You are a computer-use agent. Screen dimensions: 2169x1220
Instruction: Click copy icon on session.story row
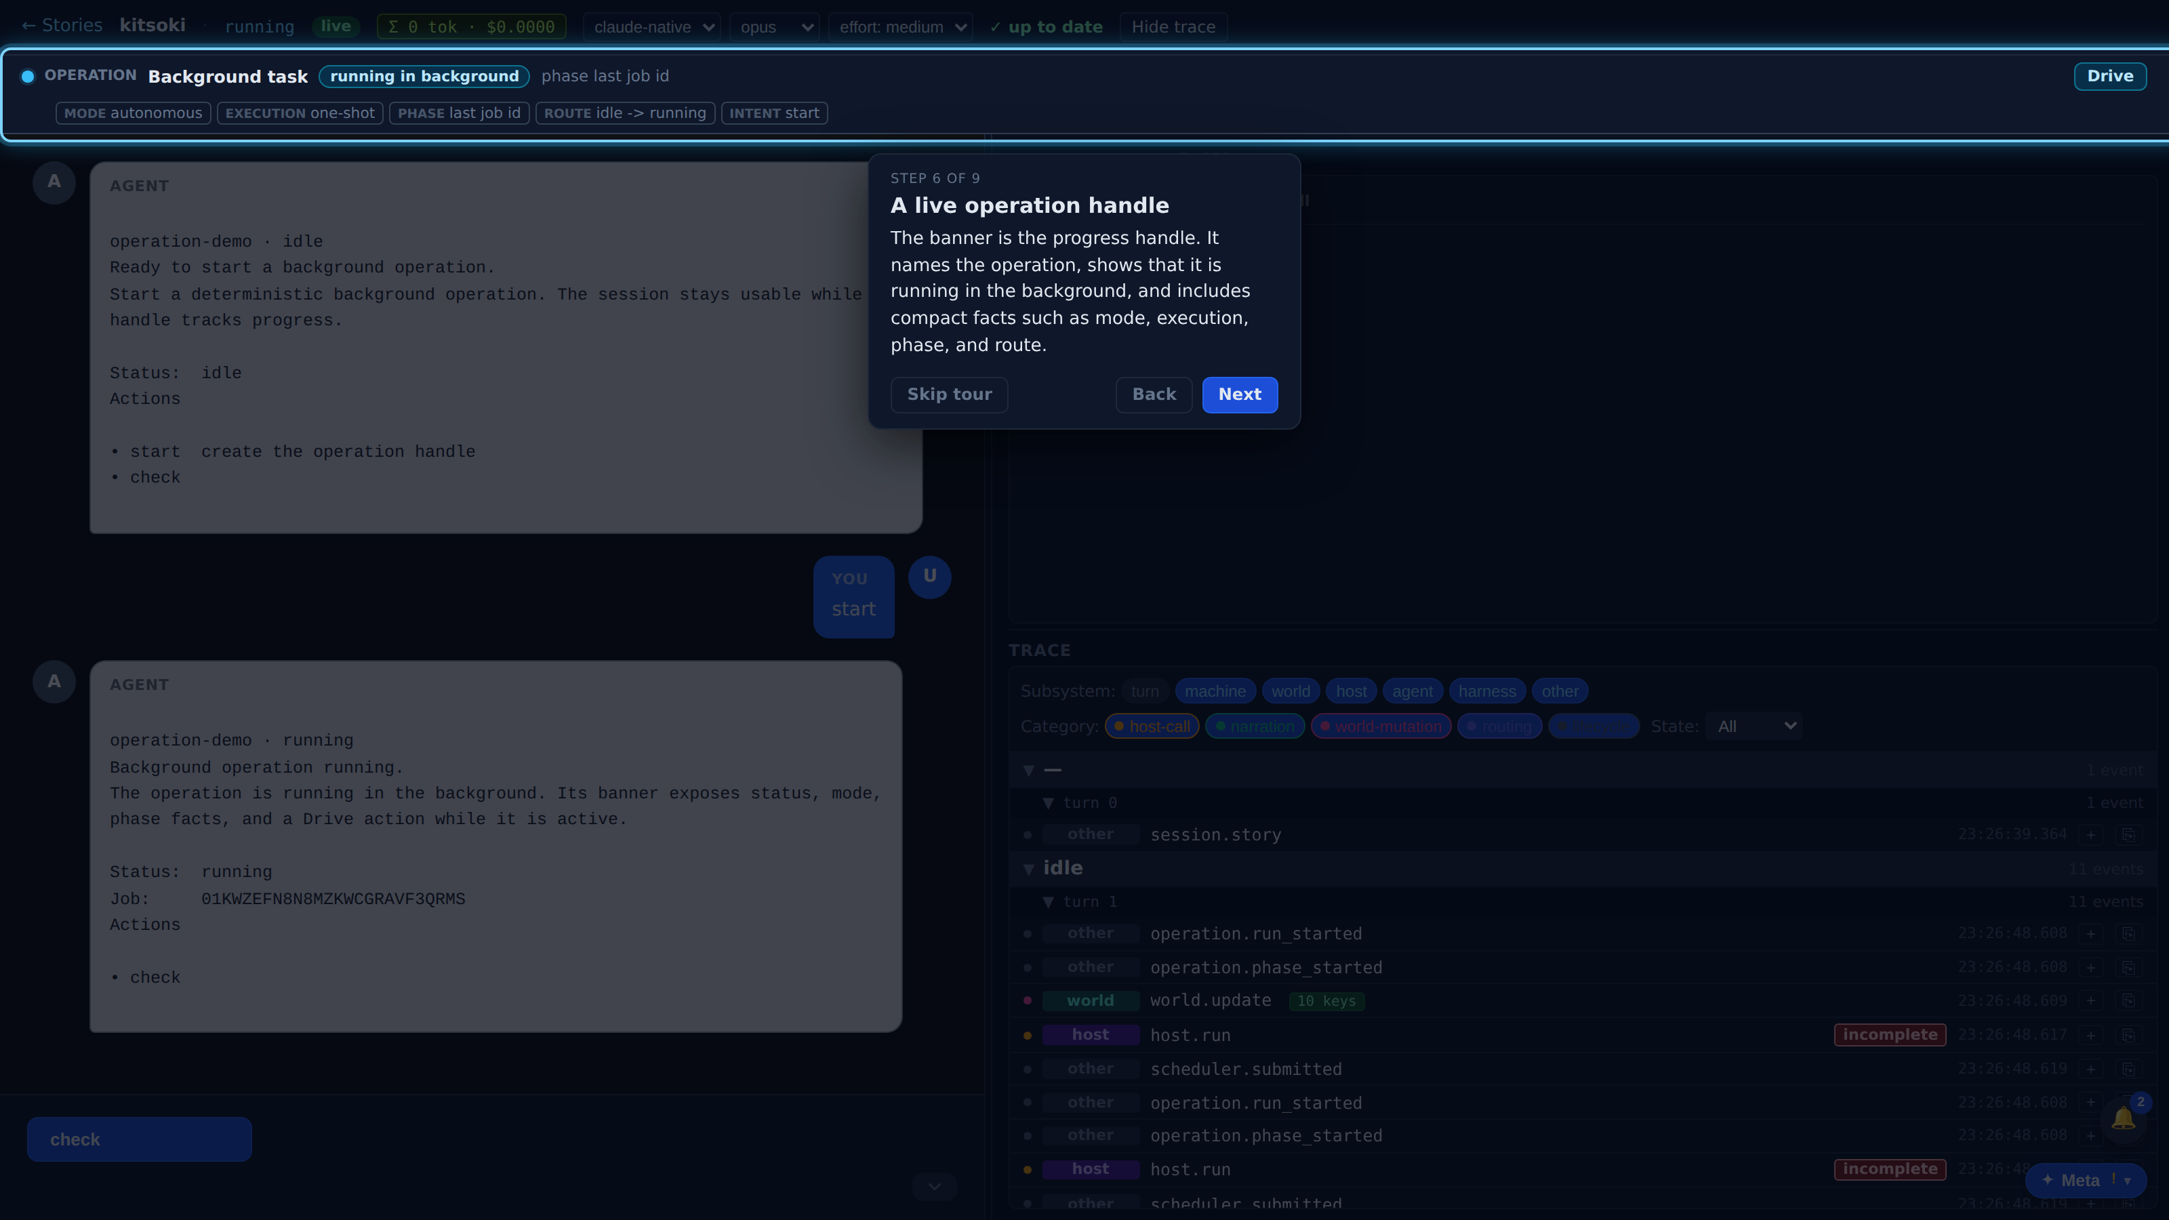pyautogui.click(x=2128, y=834)
